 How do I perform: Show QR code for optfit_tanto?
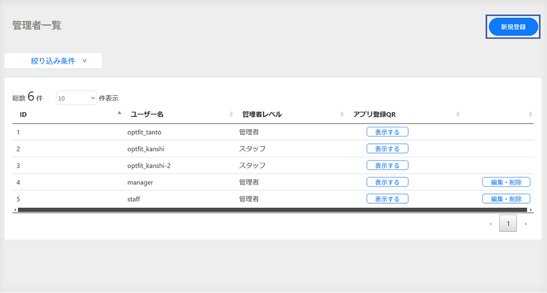click(387, 132)
